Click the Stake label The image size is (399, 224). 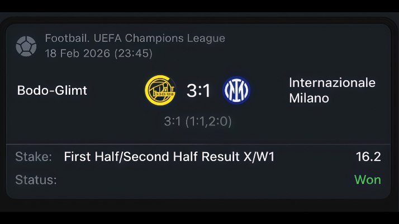[34, 157]
